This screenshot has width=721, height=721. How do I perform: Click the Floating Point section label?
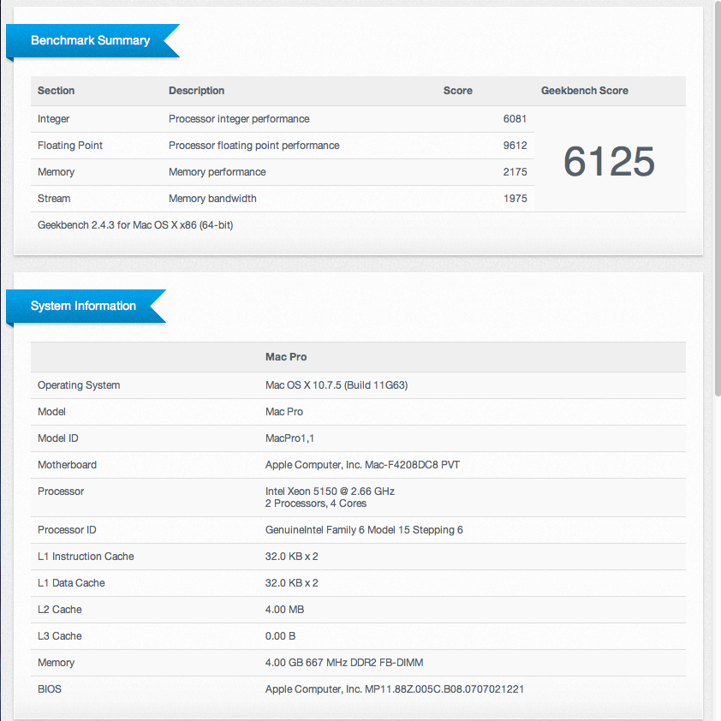click(70, 146)
